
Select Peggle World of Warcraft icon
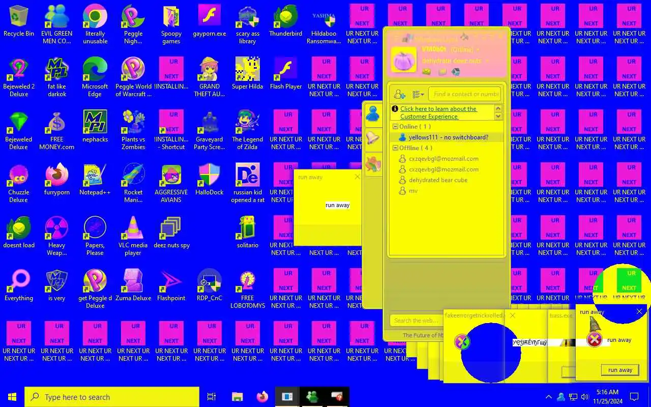pyautogui.click(x=133, y=77)
